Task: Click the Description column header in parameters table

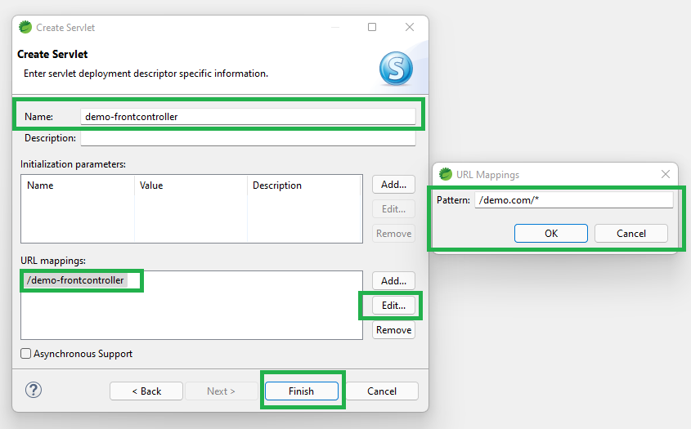Action: coord(304,185)
